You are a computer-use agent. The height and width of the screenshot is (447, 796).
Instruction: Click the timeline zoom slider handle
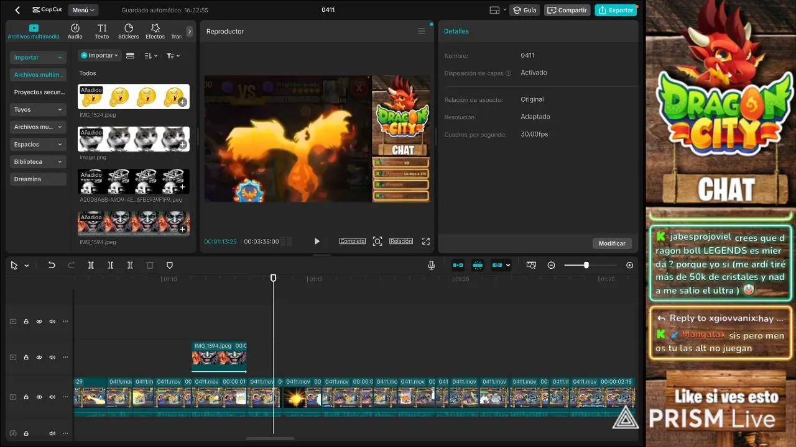[x=586, y=265]
